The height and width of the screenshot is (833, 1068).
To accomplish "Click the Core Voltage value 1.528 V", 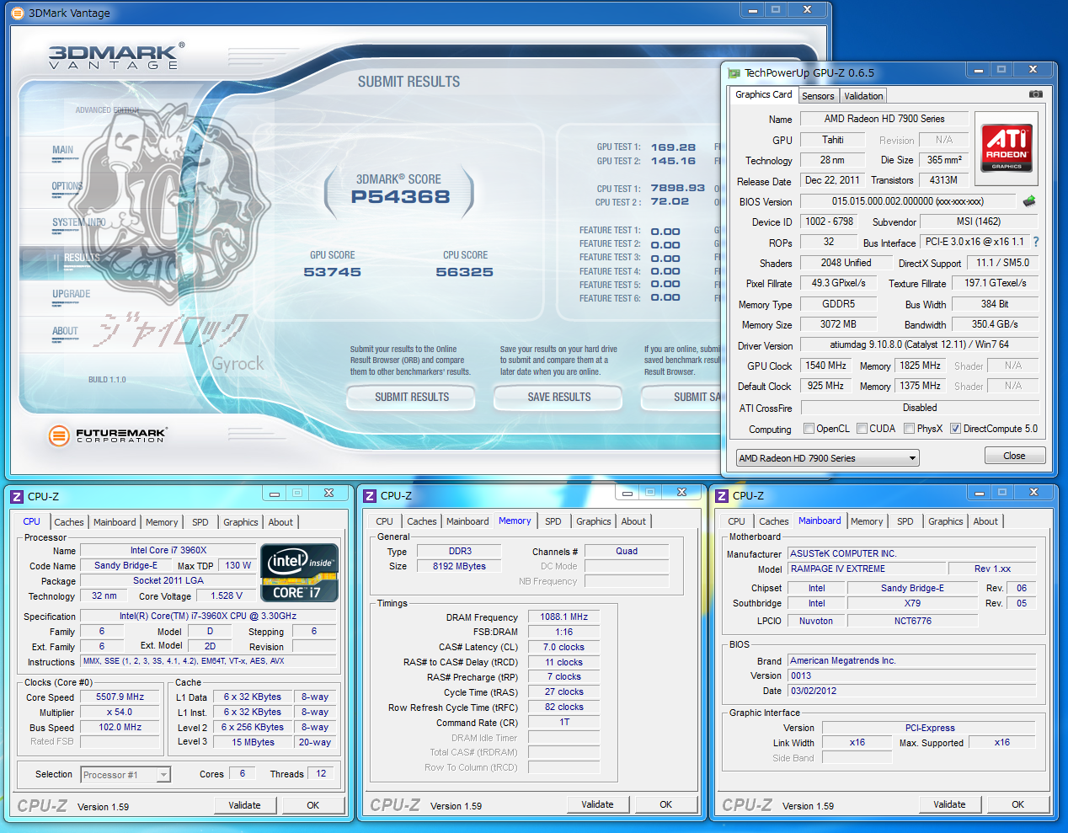I will (x=227, y=595).
